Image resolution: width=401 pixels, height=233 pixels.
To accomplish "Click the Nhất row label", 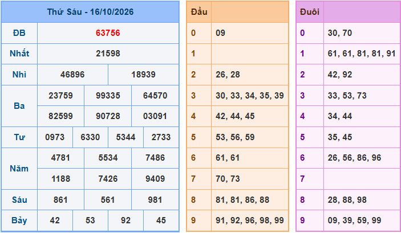I will pos(19,54).
